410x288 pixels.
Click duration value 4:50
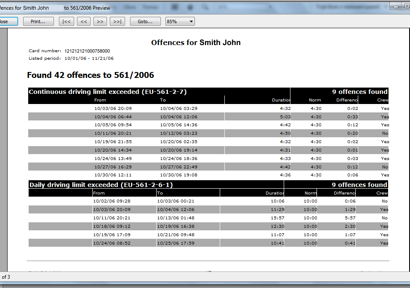285,133
